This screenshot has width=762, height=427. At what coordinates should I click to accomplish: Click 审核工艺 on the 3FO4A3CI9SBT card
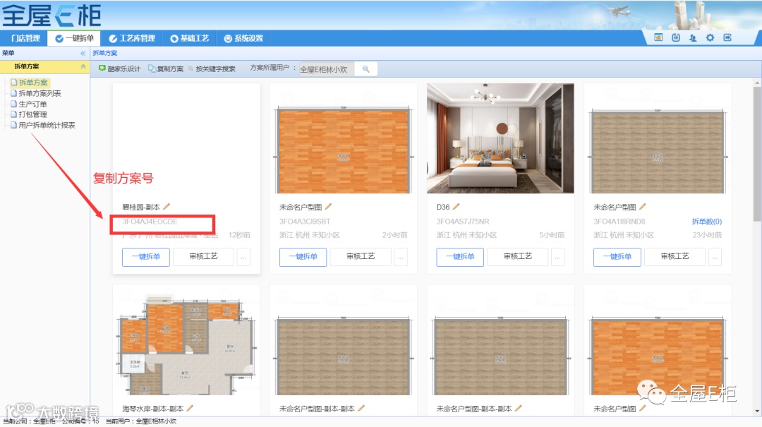pyautogui.click(x=361, y=256)
